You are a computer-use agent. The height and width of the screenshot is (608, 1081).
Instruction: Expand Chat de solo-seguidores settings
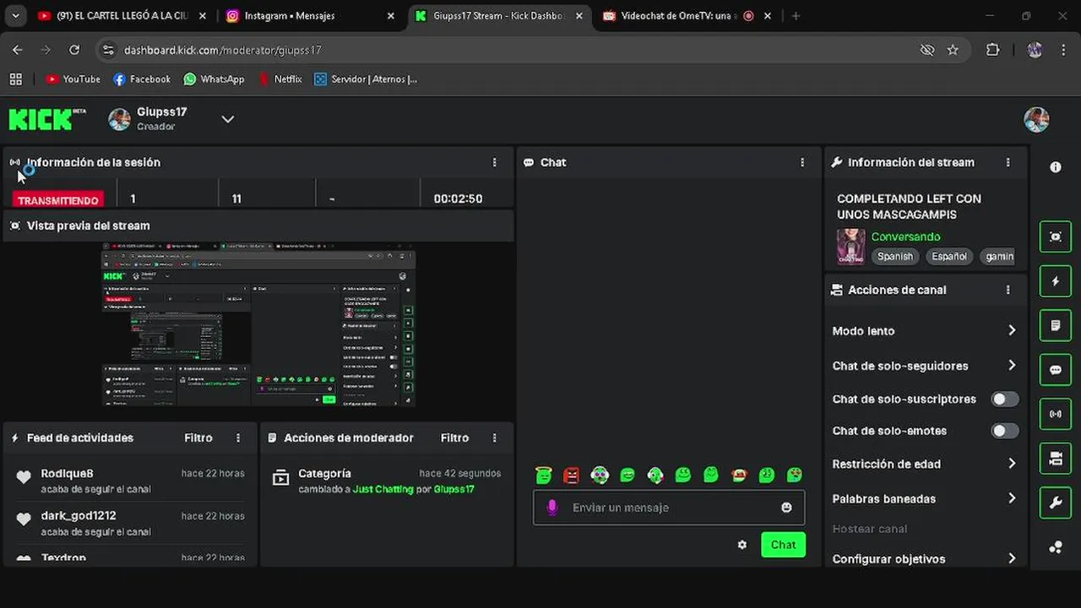(925, 366)
